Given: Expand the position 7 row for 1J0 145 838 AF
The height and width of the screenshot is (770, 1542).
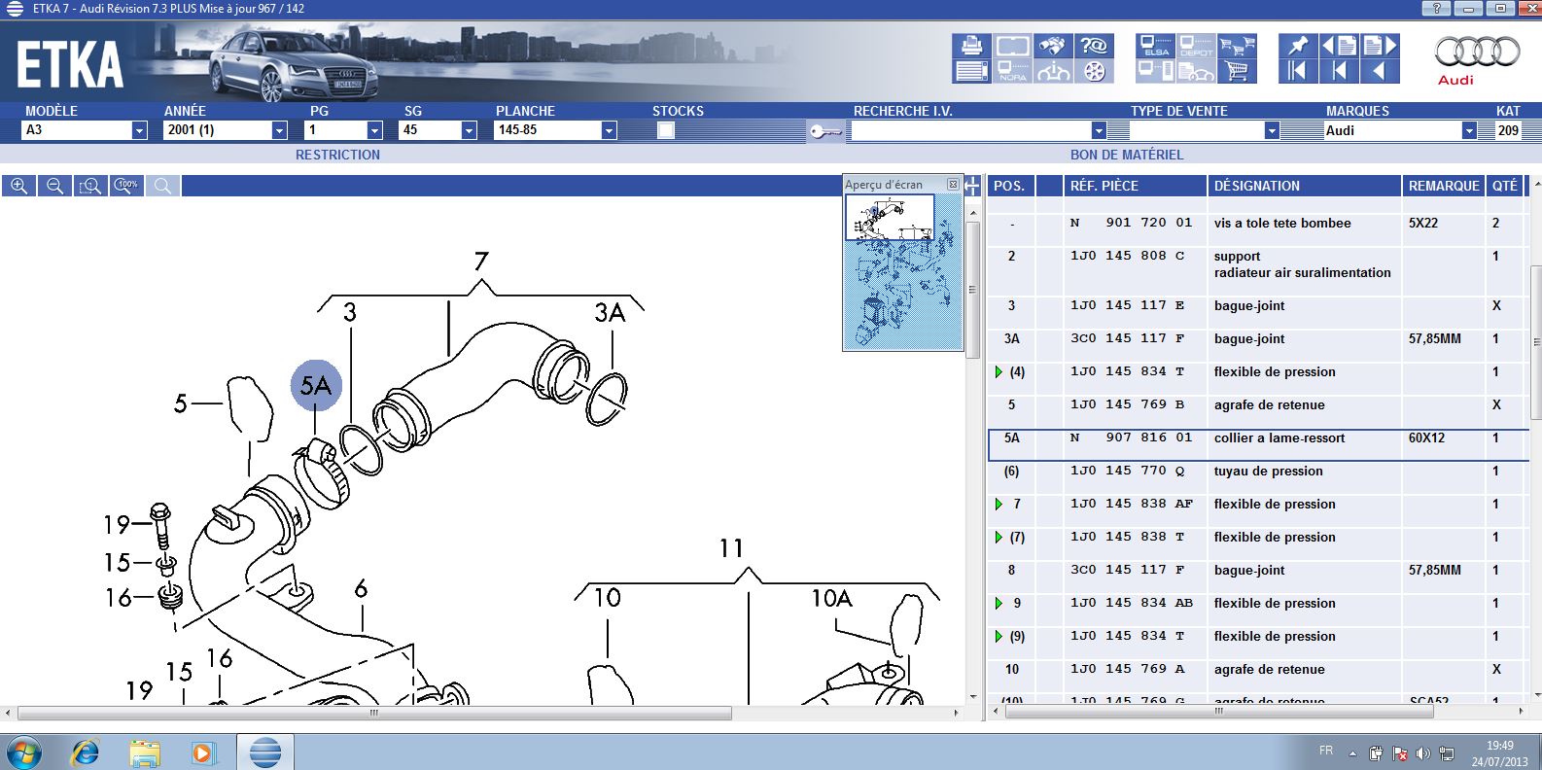Looking at the screenshot, I should pos(999,505).
